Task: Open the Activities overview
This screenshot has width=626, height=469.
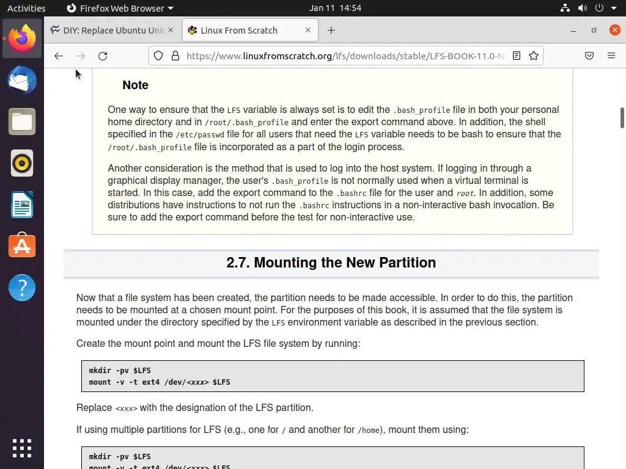Action: (x=26, y=8)
